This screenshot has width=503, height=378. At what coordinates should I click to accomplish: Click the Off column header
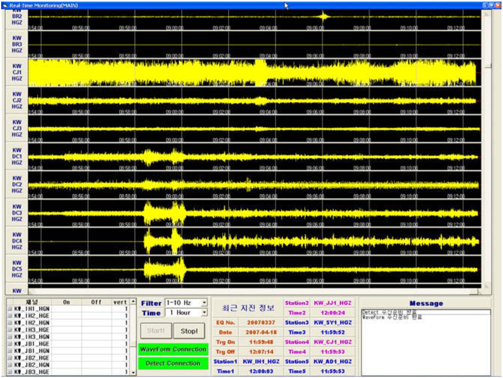(96, 302)
